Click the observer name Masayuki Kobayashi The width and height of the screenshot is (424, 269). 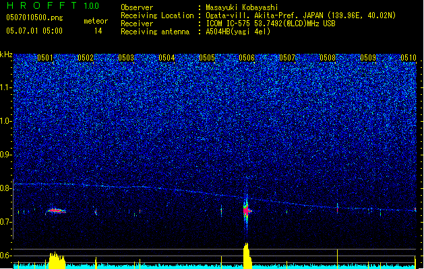(x=242, y=7)
